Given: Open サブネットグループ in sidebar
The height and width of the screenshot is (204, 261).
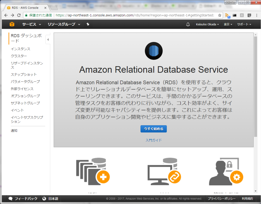Looking at the screenshot, I should (x=25, y=103).
